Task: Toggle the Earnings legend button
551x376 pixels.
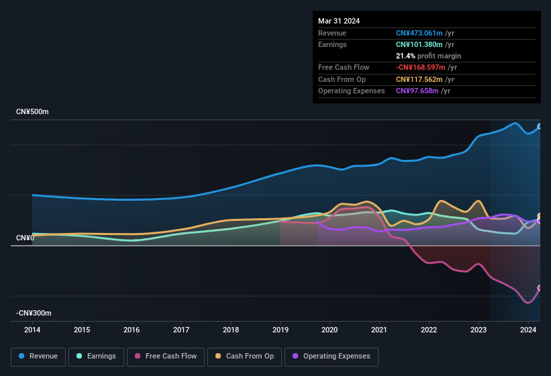Action: click(x=96, y=357)
